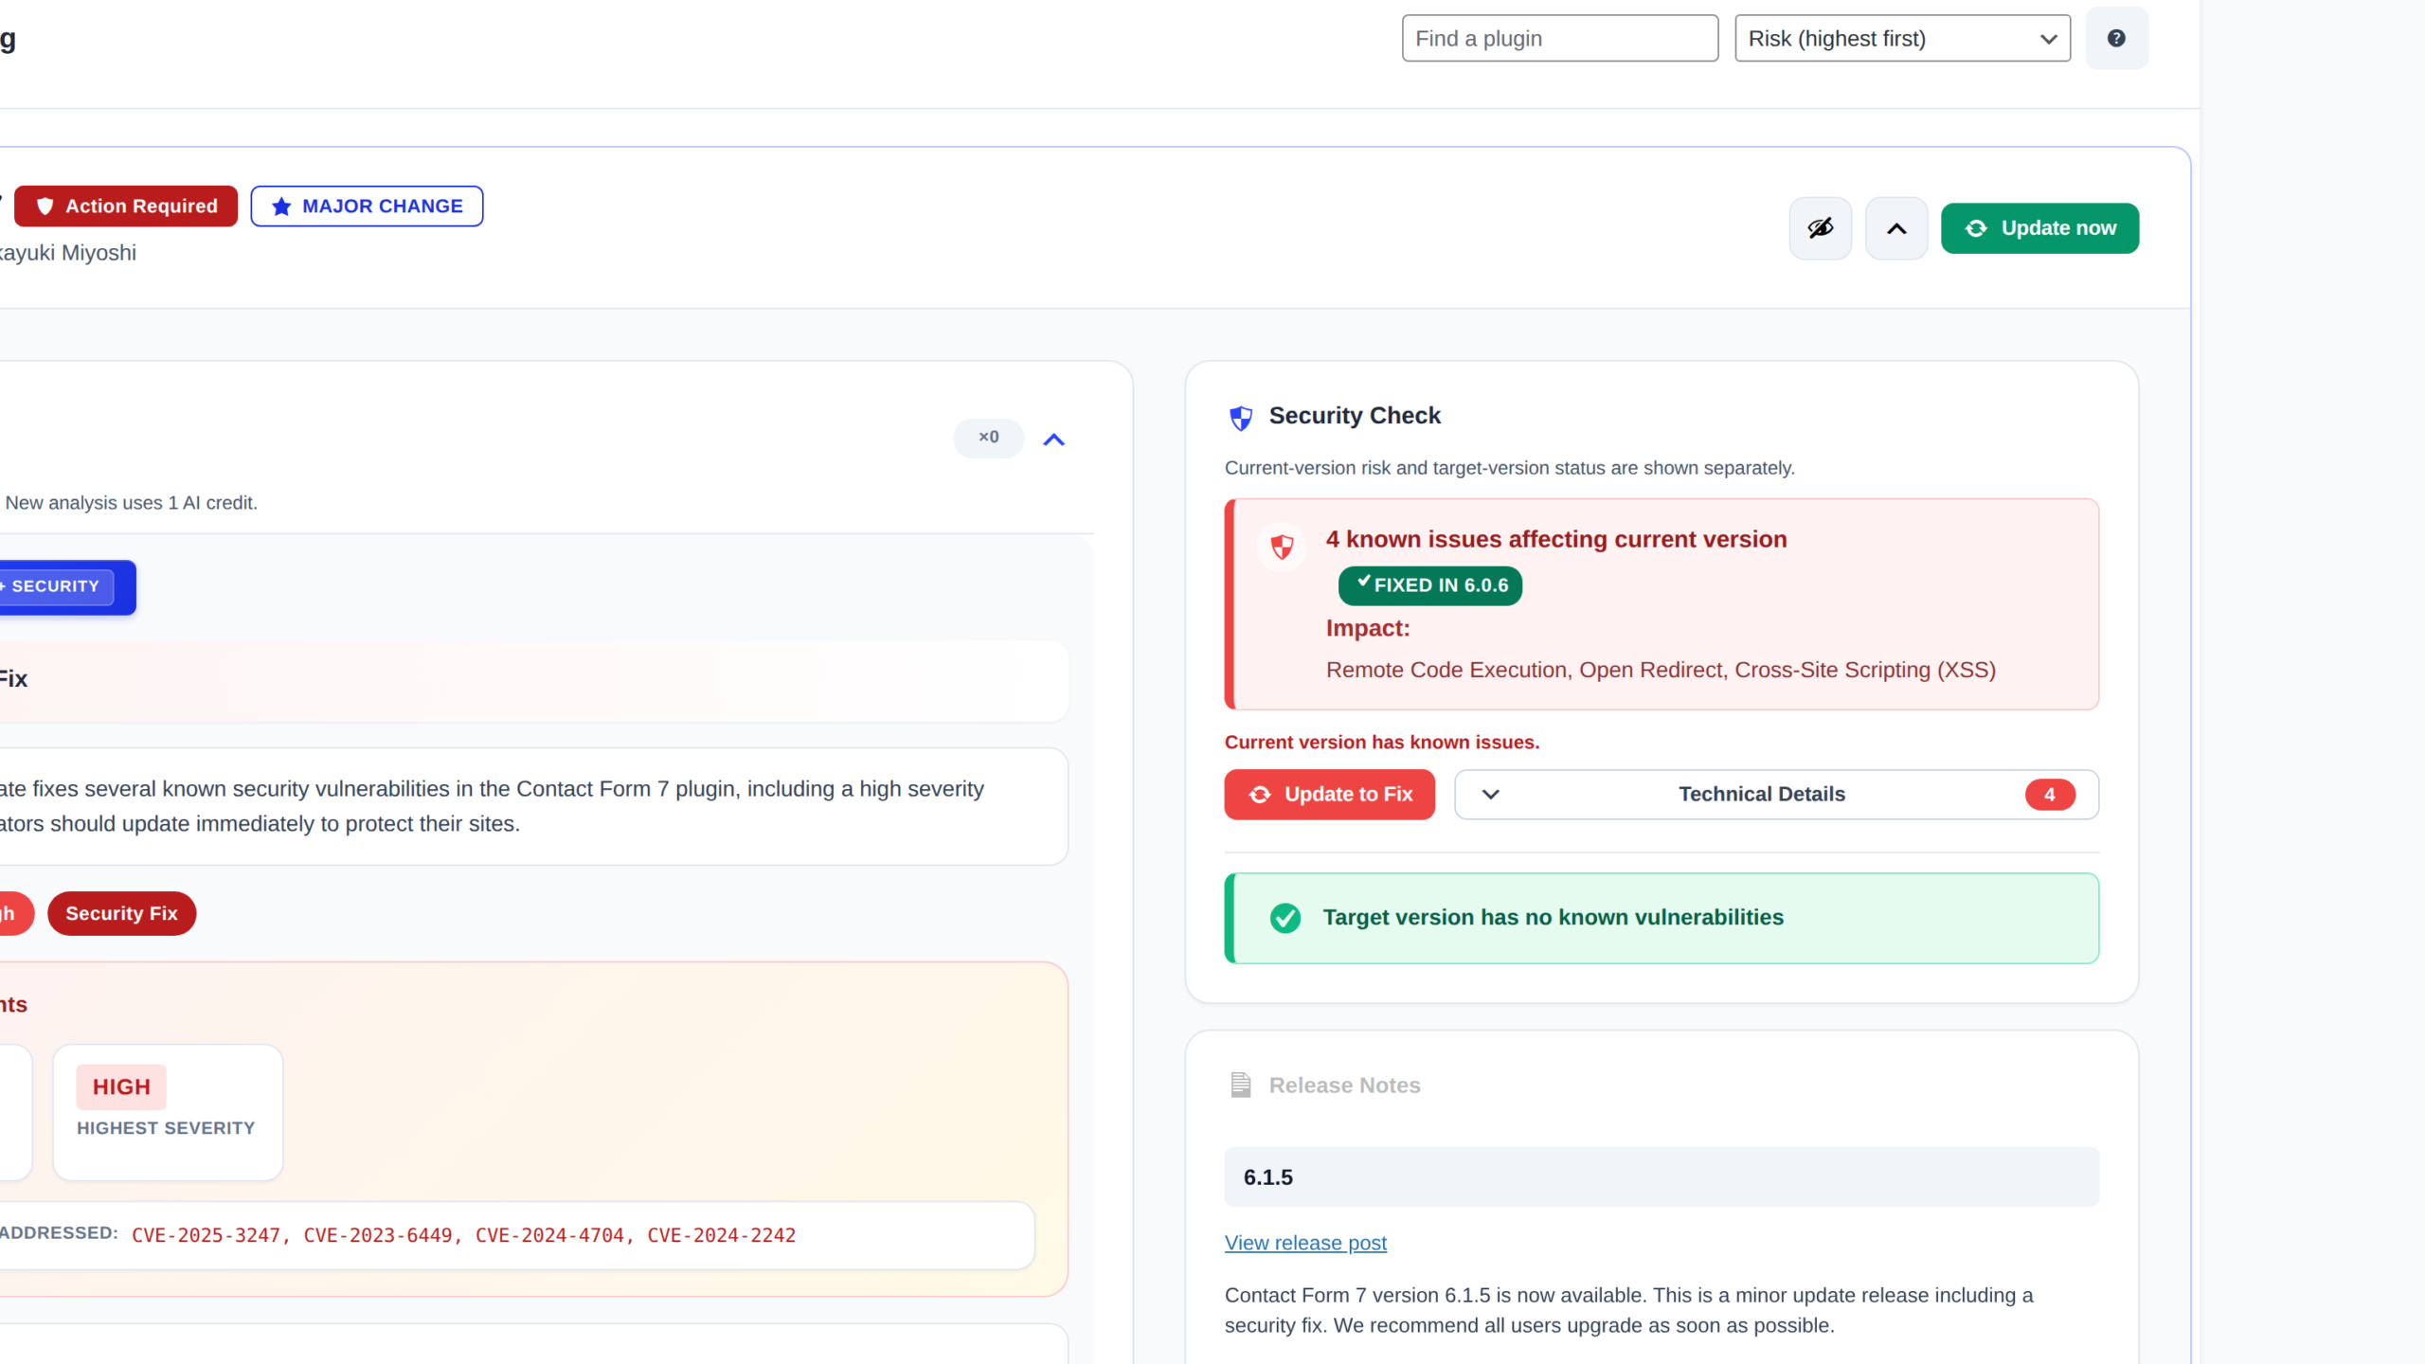
Task: Click 4 known issues affecting current version heading
Action: (1556, 539)
